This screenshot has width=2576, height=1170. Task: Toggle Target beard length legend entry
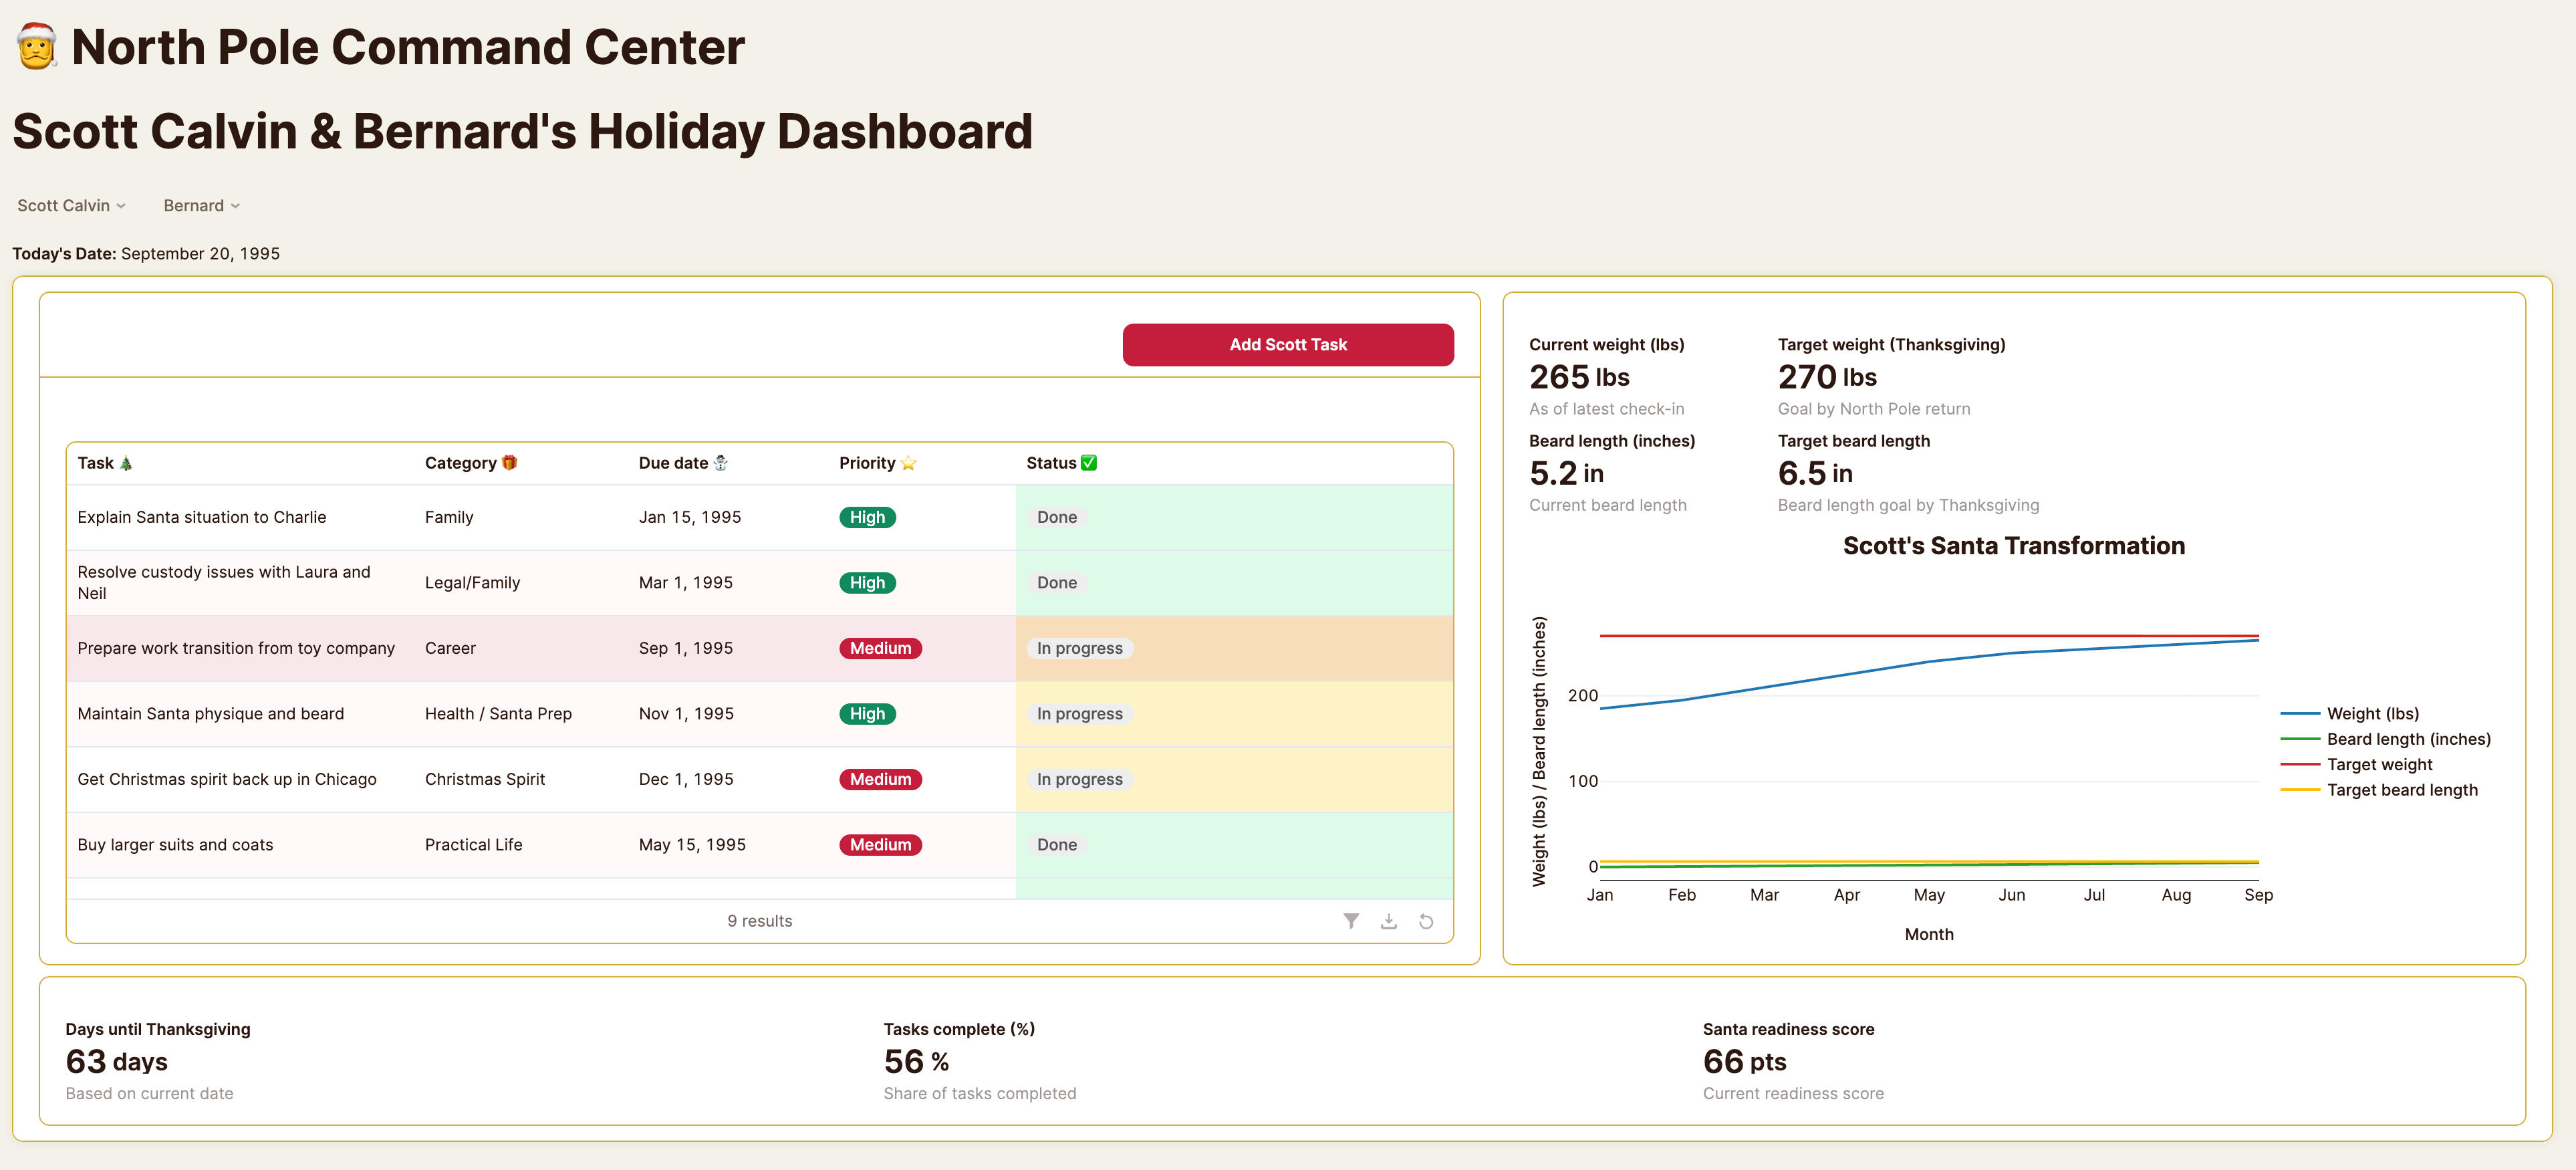click(2401, 790)
